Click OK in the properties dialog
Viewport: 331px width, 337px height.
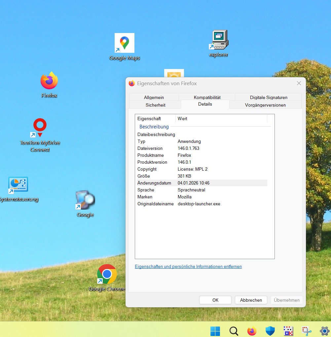tap(215, 300)
